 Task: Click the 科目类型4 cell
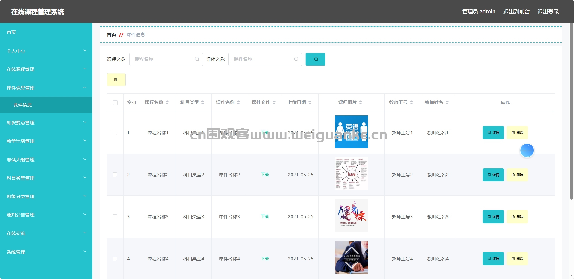tap(194, 259)
